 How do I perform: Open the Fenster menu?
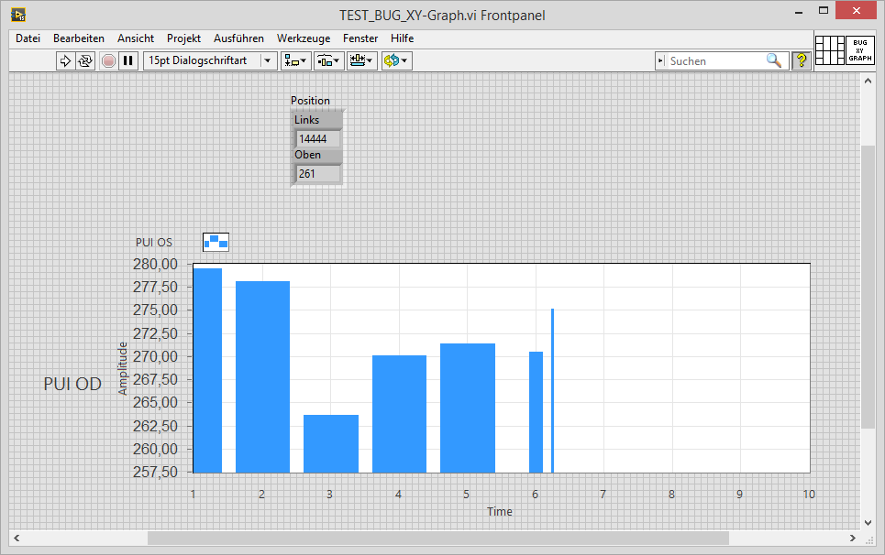[x=360, y=38]
